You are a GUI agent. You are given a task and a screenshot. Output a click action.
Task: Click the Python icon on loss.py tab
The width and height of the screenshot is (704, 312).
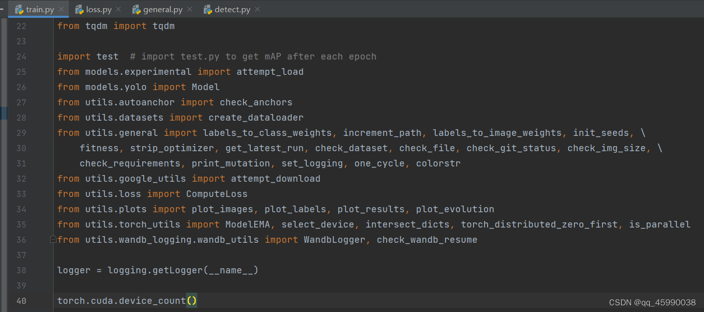tap(80, 9)
